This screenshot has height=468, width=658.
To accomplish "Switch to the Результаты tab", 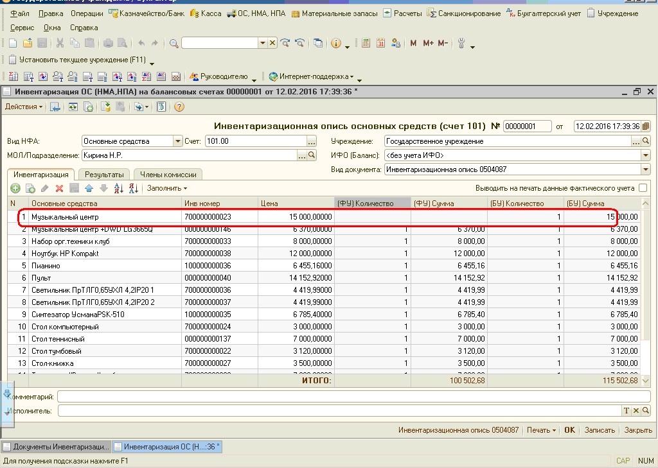I will [x=104, y=174].
